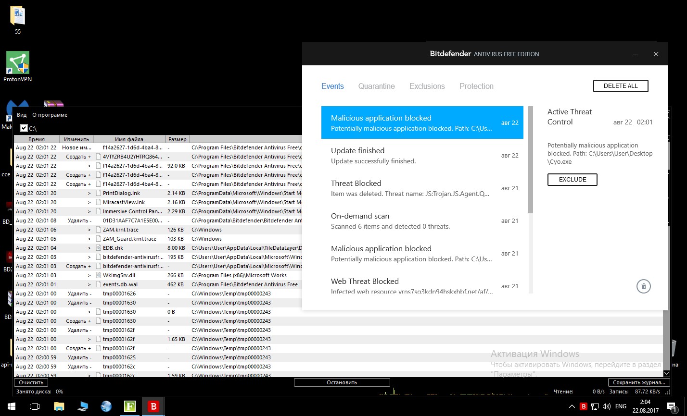
Task: Toggle the C:\ drive checkbox
Action: click(x=24, y=128)
